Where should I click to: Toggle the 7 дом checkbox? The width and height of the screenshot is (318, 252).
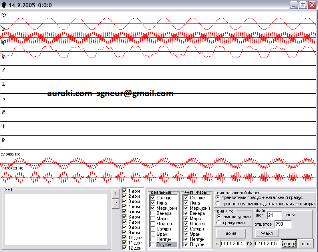coord(125,222)
